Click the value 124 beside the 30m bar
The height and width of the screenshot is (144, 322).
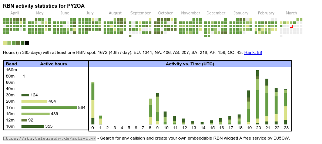click(34, 95)
